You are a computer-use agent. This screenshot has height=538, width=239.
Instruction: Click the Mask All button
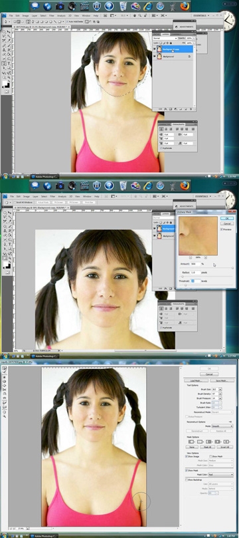(208, 447)
